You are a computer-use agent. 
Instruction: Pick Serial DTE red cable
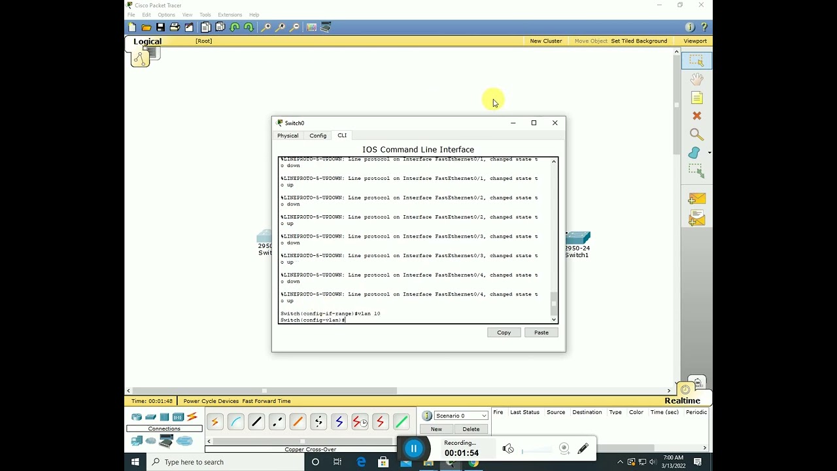(x=380, y=422)
